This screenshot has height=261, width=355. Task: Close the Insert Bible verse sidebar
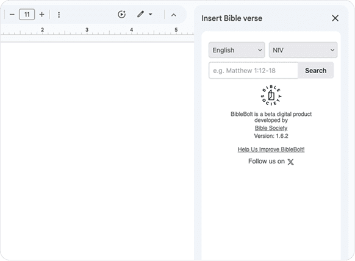pos(335,18)
